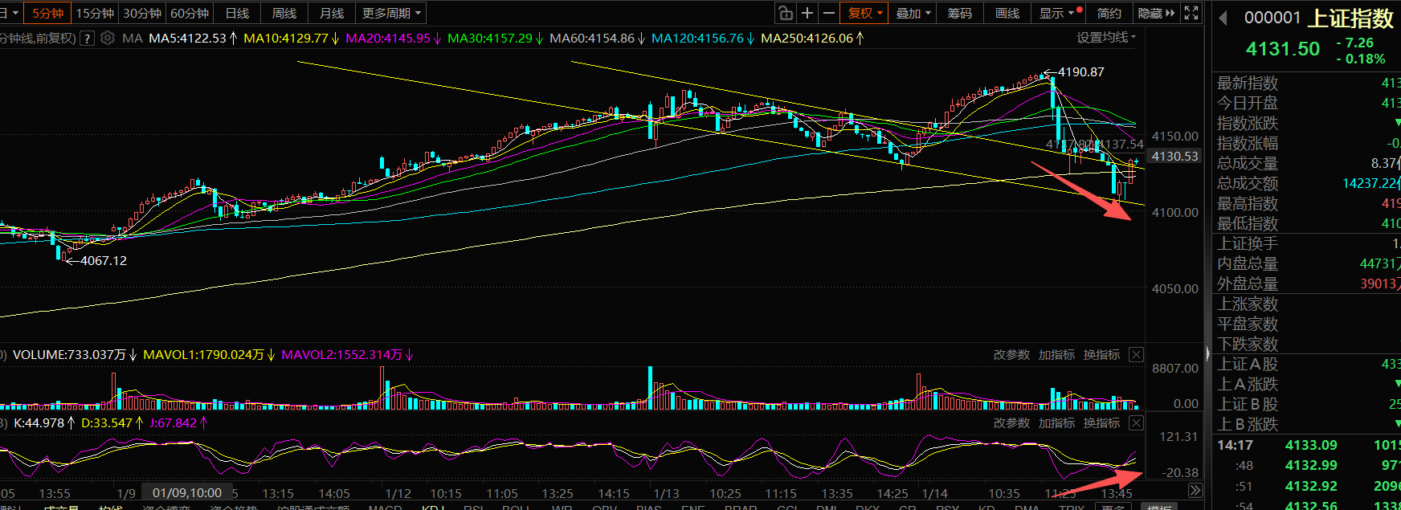Click 改参数 in the VOLUME panel
The height and width of the screenshot is (510, 1401).
(x=1011, y=355)
